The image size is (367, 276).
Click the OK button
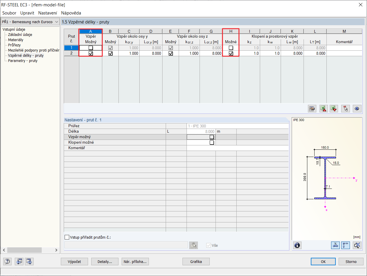323,262
